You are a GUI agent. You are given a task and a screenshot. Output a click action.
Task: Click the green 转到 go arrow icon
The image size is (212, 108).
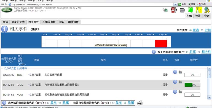click(179, 4)
